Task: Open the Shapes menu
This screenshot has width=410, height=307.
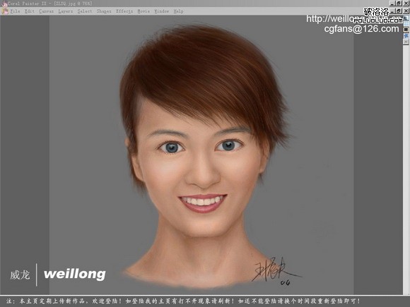Action: tap(104, 11)
